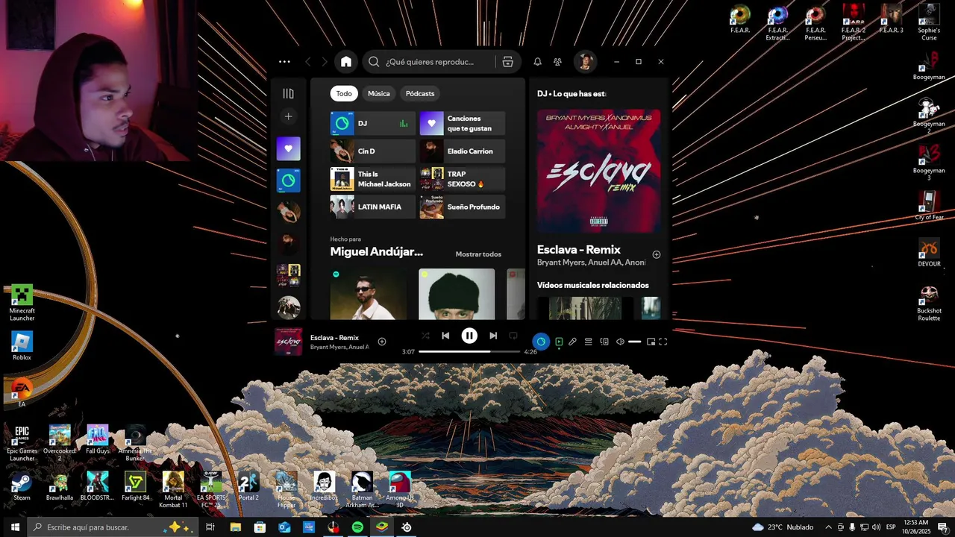
Task: Open the DJ shortcut card
Action: point(372,123)
